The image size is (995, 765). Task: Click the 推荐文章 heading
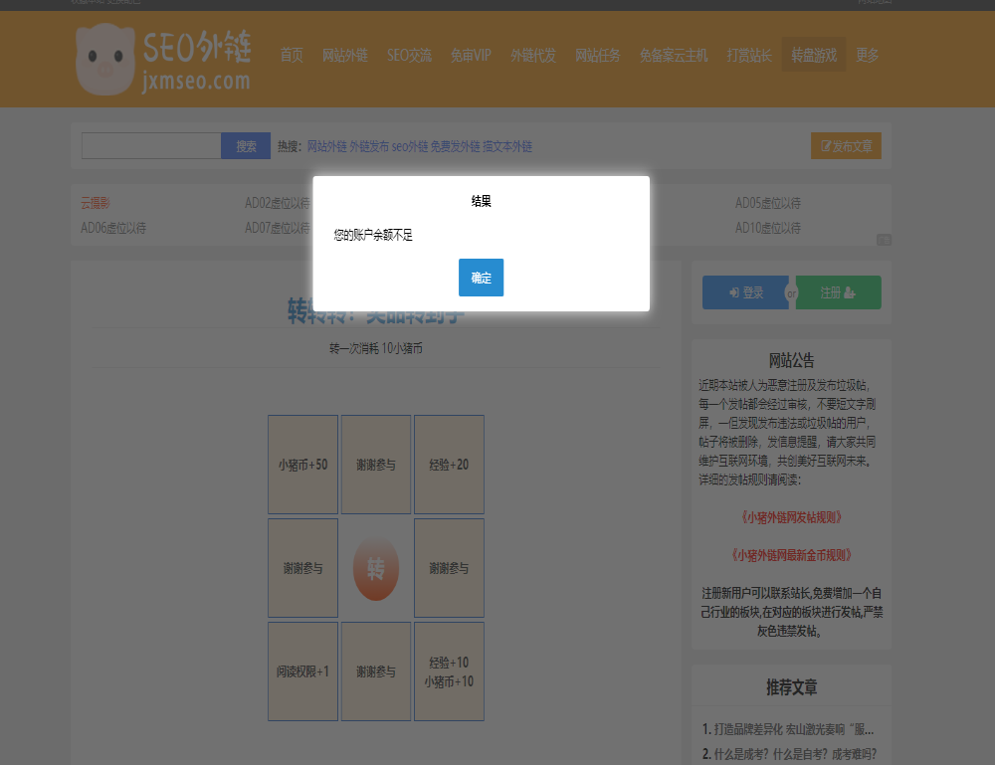(x=791, y=687)
